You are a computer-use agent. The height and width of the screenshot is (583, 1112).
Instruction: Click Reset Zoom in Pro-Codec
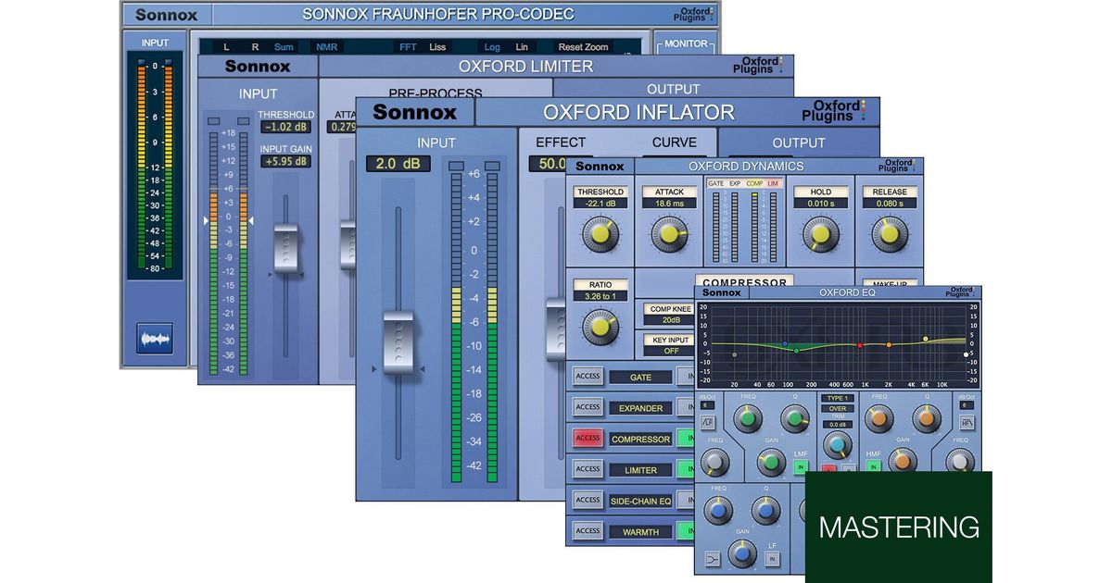583,47
